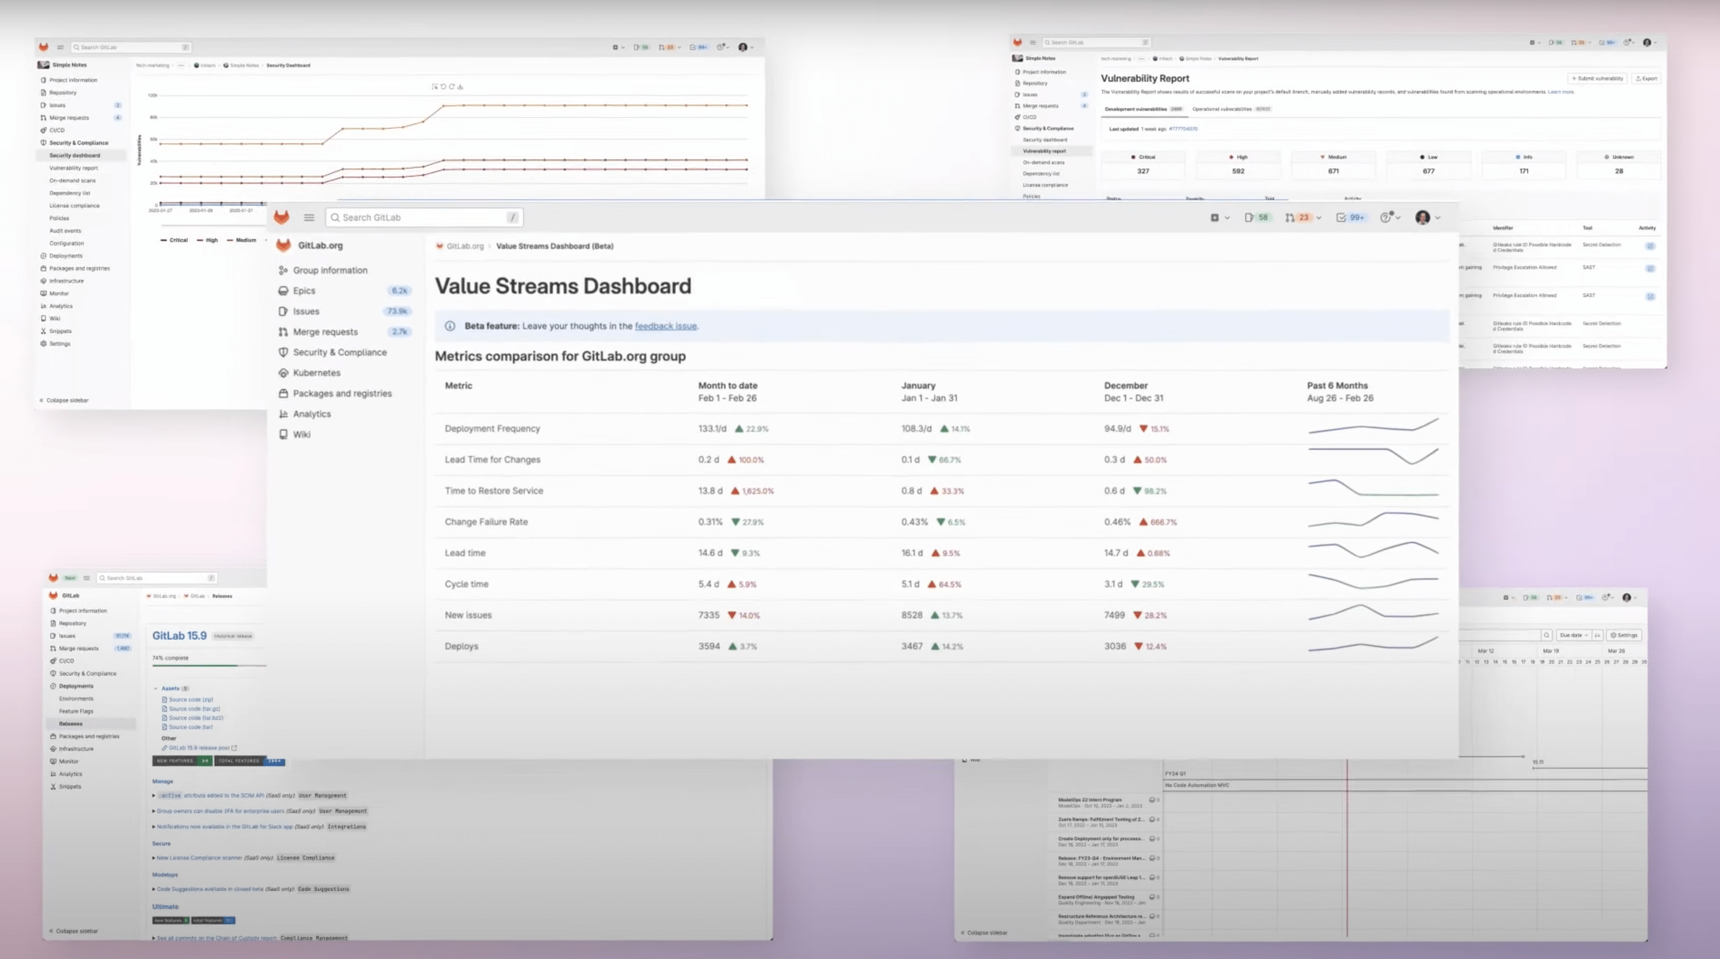Click 74% complete progress bar in Releases

click(209, 665)
